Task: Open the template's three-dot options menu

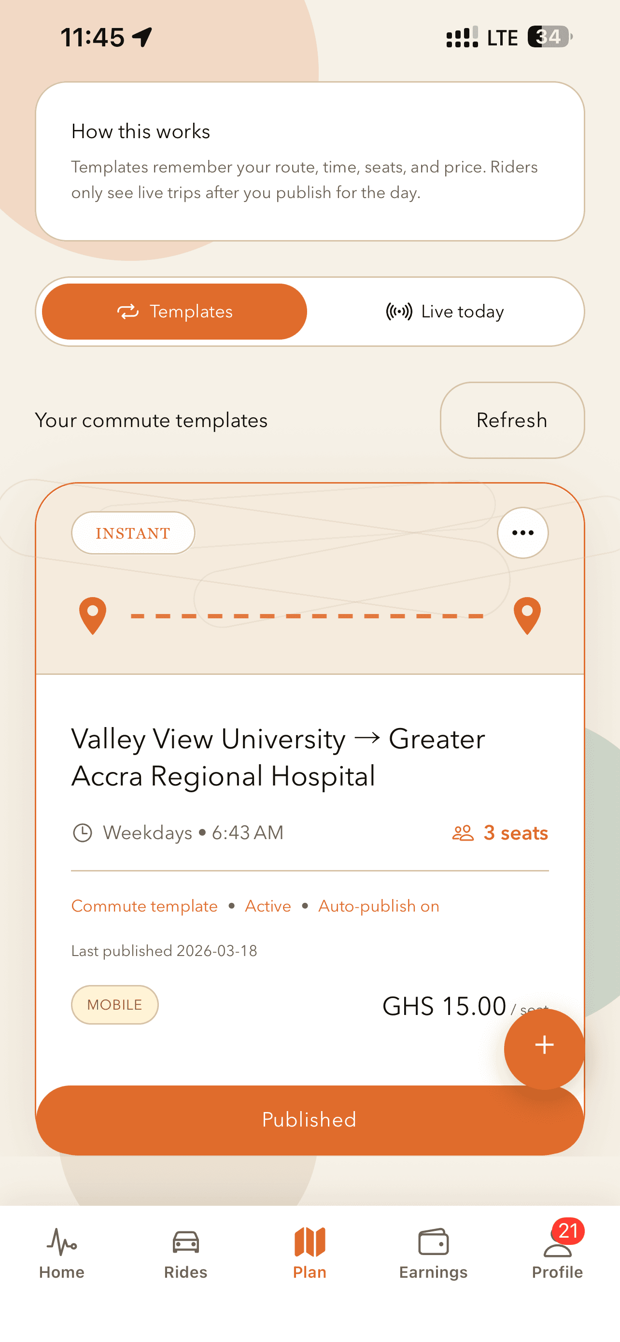Action: click(522, 532)
